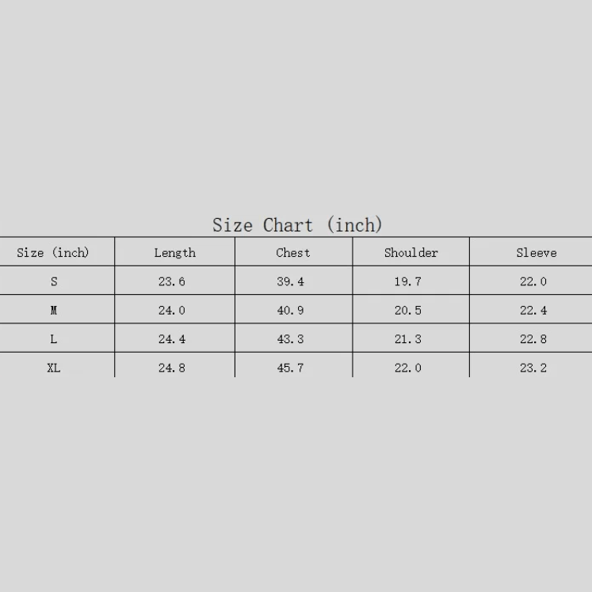592x592 pixels.
Task: Click the Shoulder column header
Action: tap(411, 253)
